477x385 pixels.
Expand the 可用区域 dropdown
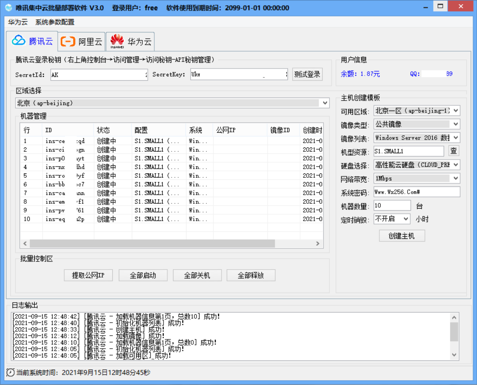[x=455, y=111]
